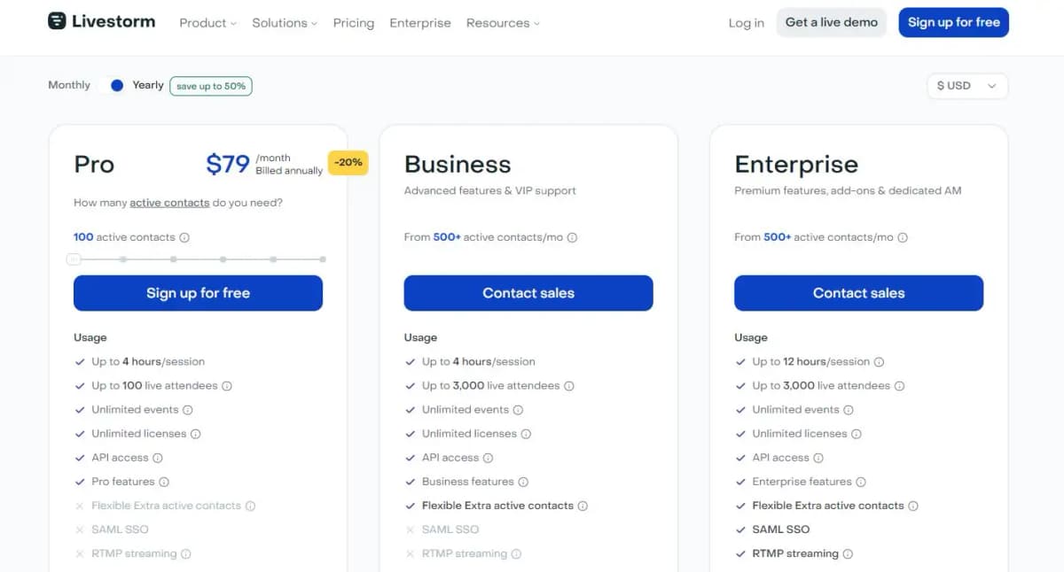Show info for Enterprise Flexible Extra active contacts

(913, 506)
